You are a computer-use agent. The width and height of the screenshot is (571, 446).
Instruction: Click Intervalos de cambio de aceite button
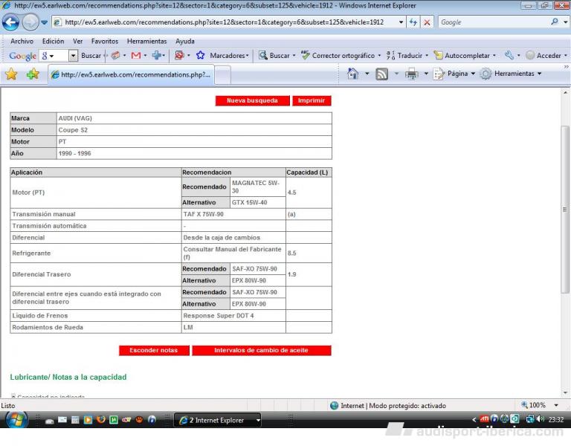(x=262, y=350)
